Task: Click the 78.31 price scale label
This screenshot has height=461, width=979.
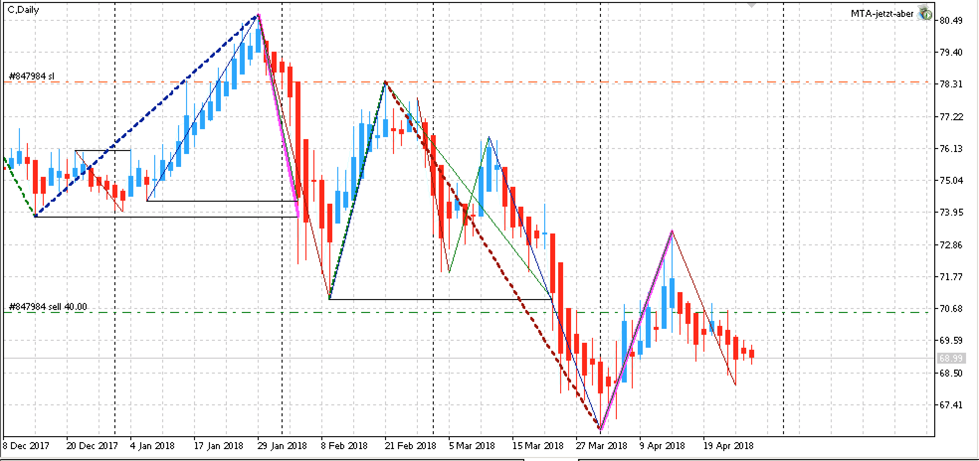Action: tap(952, 84)
